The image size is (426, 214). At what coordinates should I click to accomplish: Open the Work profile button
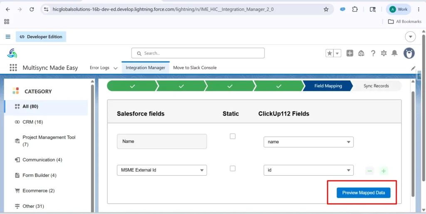398,9
